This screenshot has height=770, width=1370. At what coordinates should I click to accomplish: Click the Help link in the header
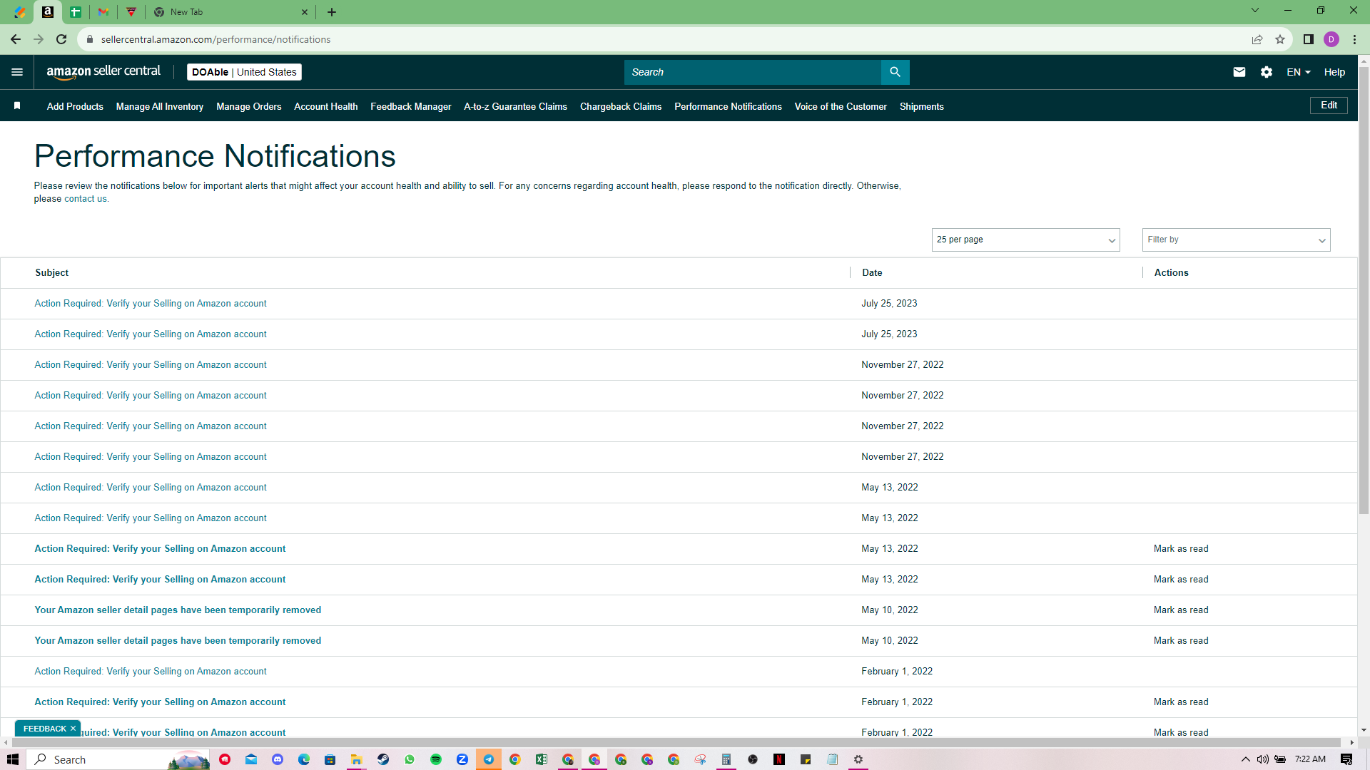(1334, 72)
